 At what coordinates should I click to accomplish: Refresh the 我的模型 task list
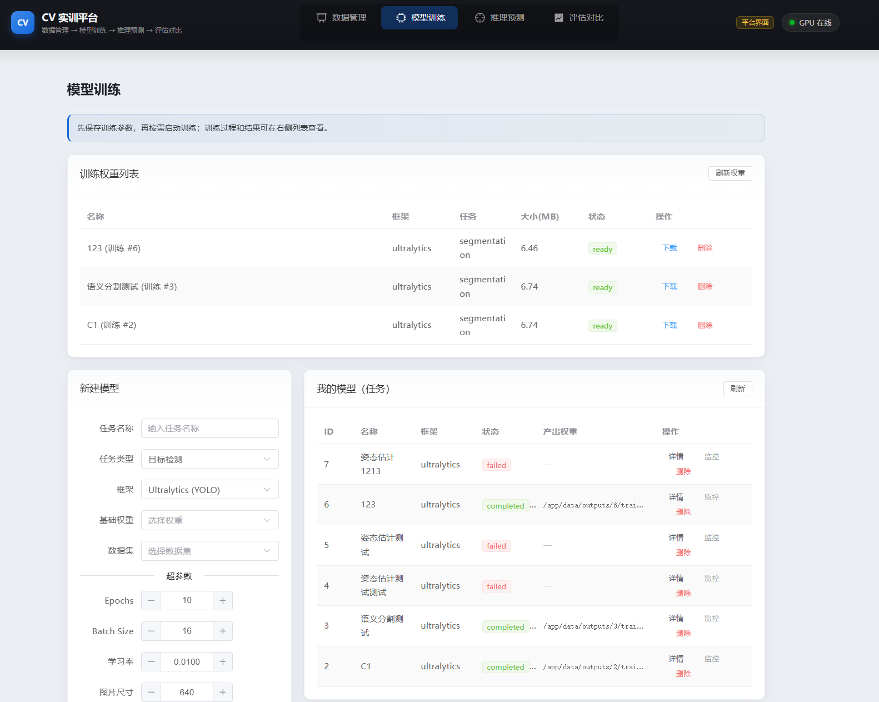737,389
